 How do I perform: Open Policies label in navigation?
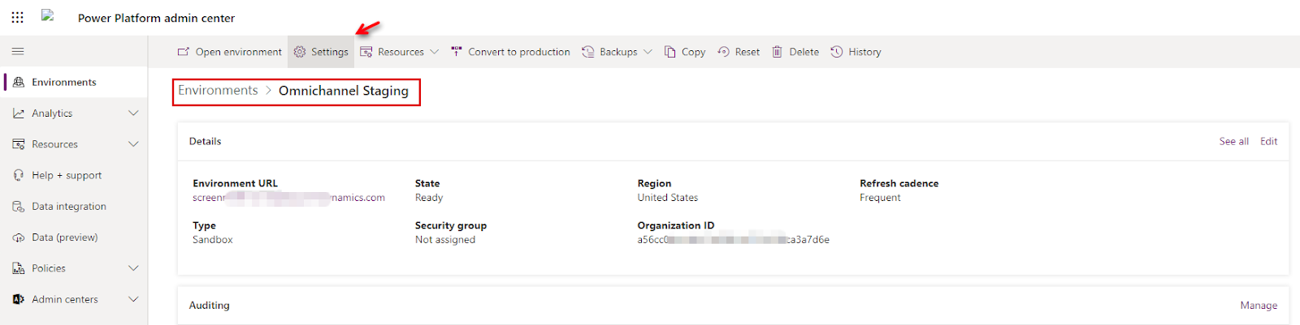49,268
